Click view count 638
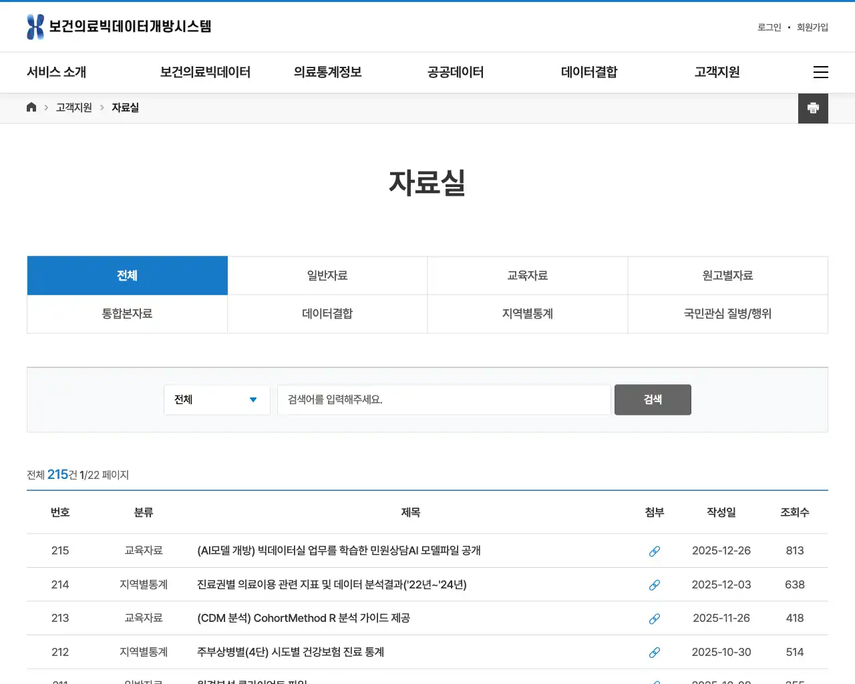 [795, 584]
